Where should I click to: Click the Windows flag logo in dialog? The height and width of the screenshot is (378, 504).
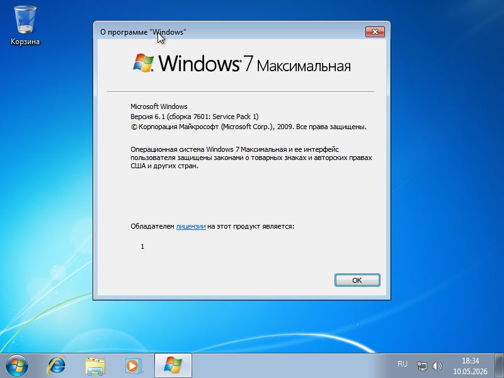[x=144, y=63]
